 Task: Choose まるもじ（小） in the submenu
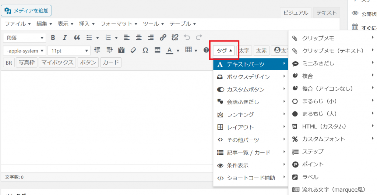pos(333,101)
